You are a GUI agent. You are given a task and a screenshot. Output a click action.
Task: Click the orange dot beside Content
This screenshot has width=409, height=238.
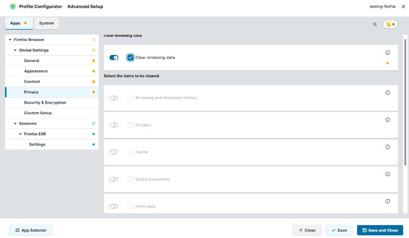(x=93, y=81)
